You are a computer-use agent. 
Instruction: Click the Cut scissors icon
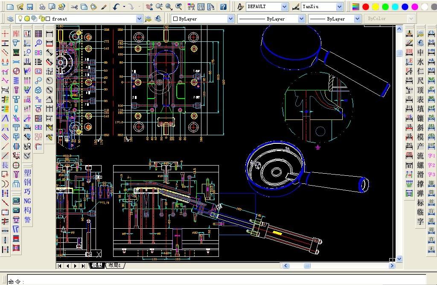[74, 7]
